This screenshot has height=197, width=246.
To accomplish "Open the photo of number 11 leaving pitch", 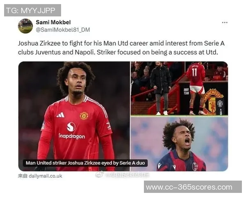I will [179, 88].
